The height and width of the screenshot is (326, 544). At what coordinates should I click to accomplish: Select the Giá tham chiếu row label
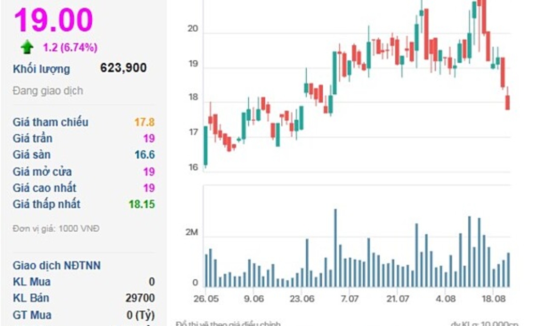(x=50, y=122)
